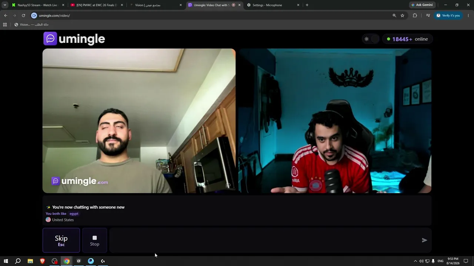The width and height of the screenshot is (474, 266).
Task: Click the "United States" country label
Action: click(63, 220)
